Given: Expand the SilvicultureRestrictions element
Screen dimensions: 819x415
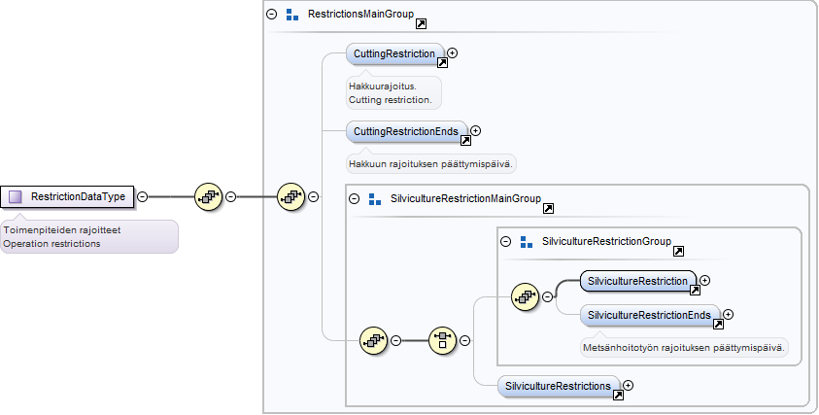Looking at the screenshot, I should click(629, 385).
